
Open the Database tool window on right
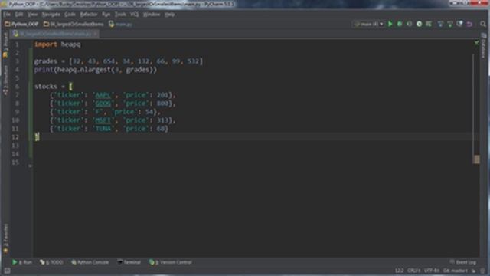(483, 45)
